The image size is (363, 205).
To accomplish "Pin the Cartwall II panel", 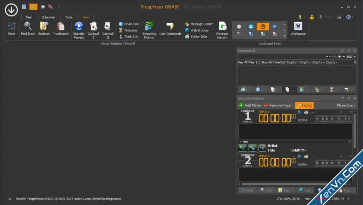I will tap(348, 51).
